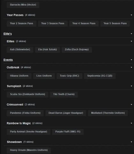Select Dead Baron (Jager Headgear) tag
Image resolution: width=134 pixels, height=154 pixels.
click(x=66, y=113)
